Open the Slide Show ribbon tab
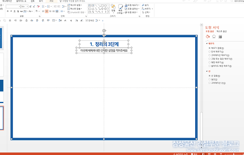 pyautogui.click(x=21, y=1)
